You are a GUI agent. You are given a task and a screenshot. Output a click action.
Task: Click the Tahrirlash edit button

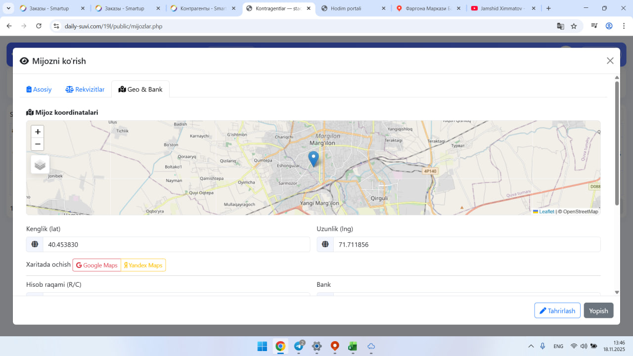[557, 311]
